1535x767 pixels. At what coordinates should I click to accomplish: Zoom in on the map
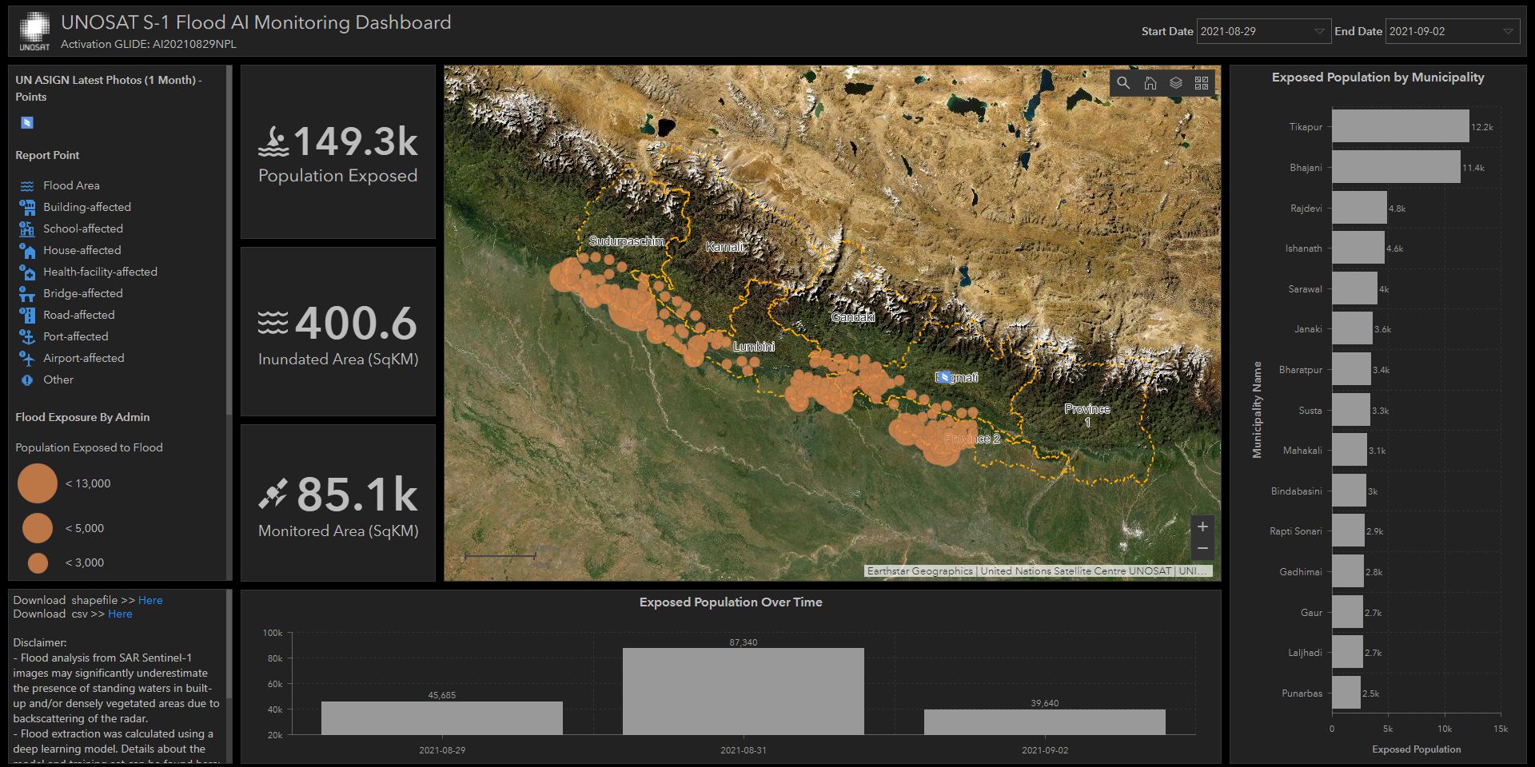pos(1202,527)
